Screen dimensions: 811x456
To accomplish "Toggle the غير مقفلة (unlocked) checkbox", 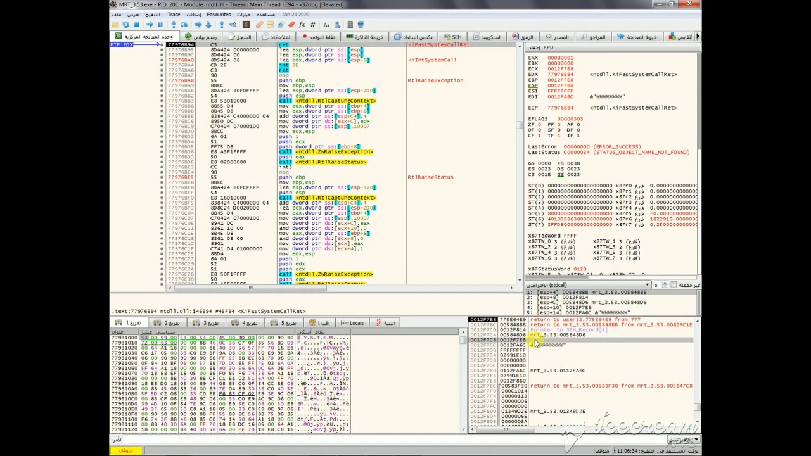I will tap(673, 285).
